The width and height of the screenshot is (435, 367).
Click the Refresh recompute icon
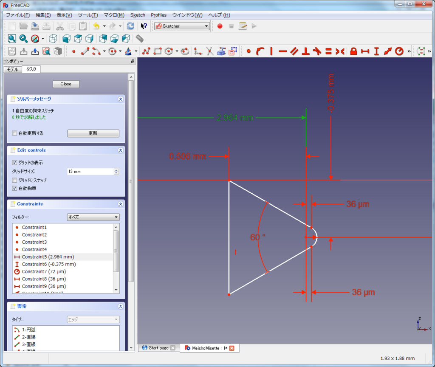pos(130,26)
